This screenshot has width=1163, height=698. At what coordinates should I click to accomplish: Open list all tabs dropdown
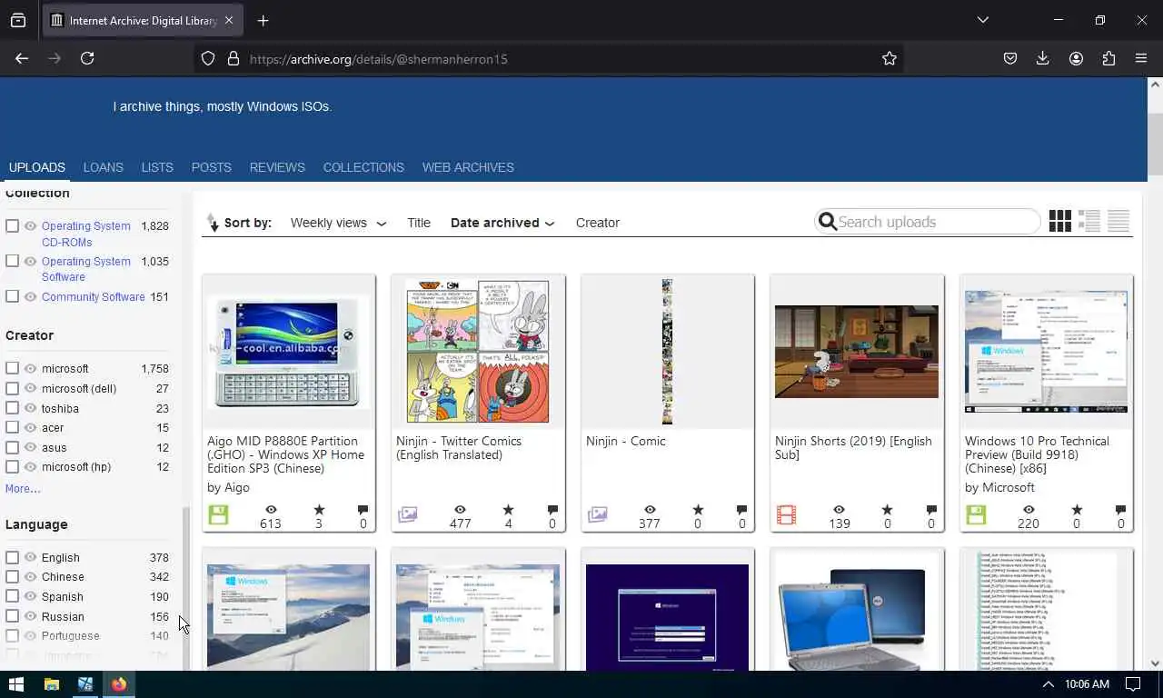[x=983, y=20]
